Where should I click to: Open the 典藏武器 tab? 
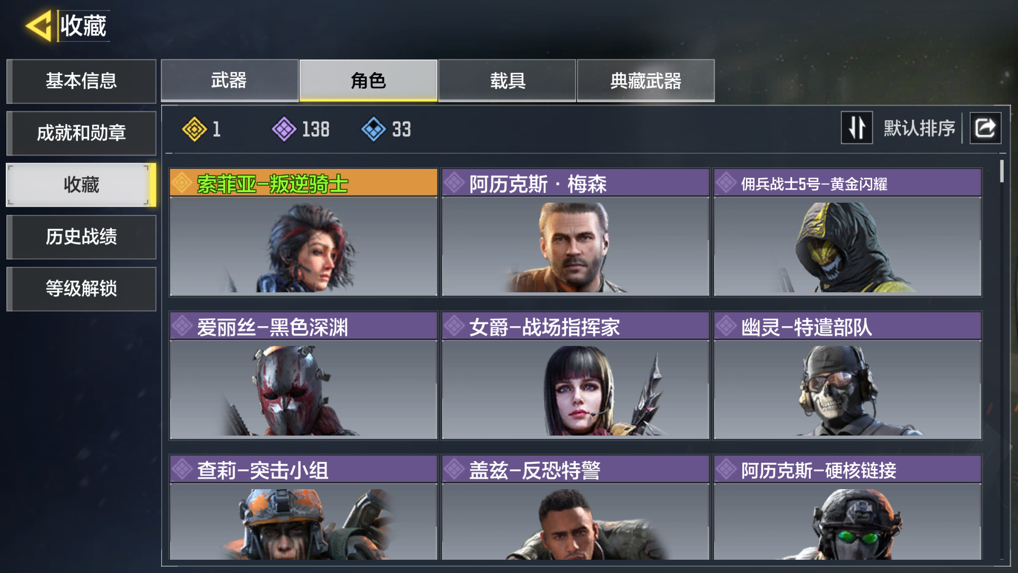click(x=646, y=80)
